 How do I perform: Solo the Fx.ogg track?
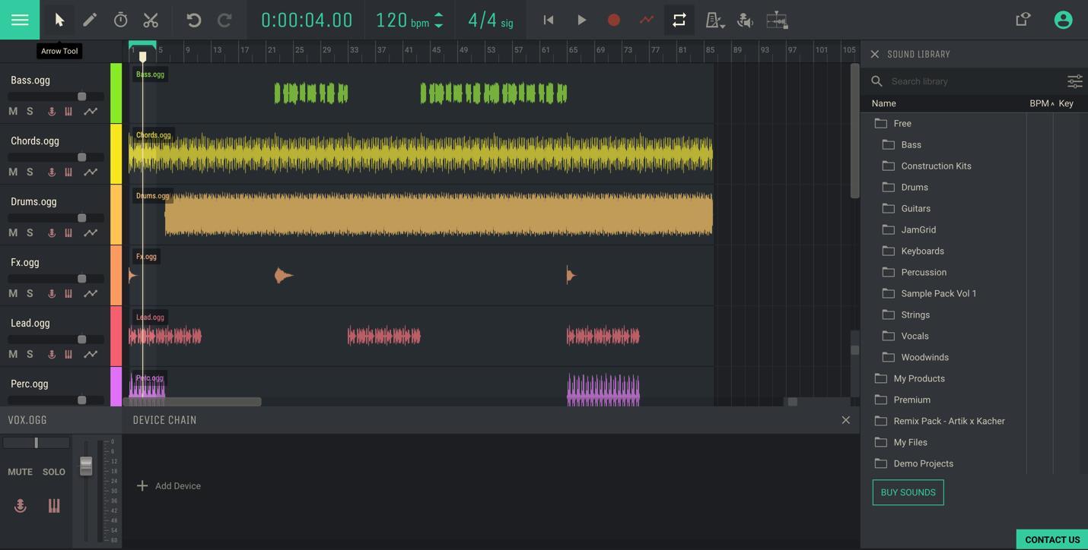point(30,293)
